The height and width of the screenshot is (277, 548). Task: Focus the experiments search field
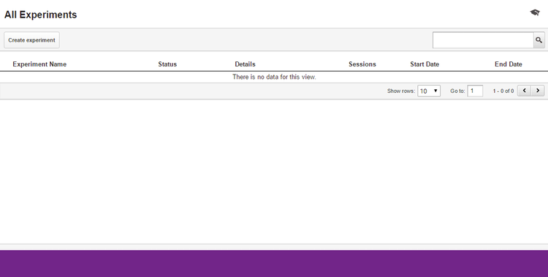pyautogui.click(x=483, y=40)
